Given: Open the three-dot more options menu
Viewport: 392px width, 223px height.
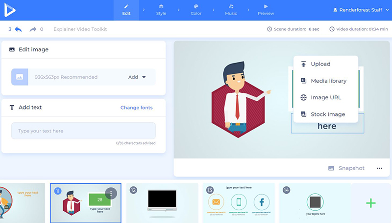Looking at the screenshot, I should 379,168.
